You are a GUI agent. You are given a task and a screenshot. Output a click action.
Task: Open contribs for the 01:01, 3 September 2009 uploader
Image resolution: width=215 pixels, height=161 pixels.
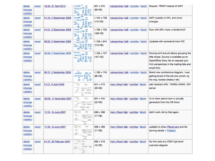click(x=134, y=30)
